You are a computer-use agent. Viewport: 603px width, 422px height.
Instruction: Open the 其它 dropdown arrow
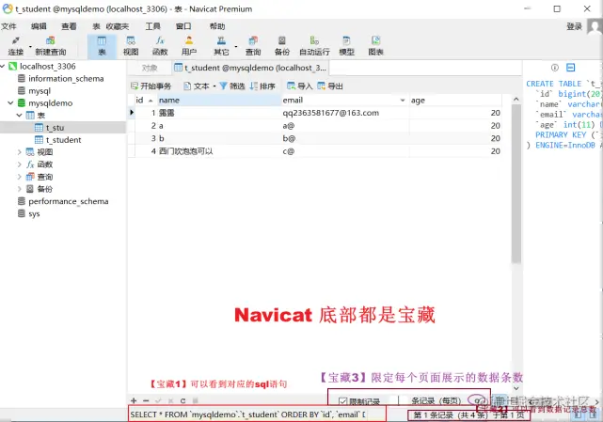click(235, 47)
